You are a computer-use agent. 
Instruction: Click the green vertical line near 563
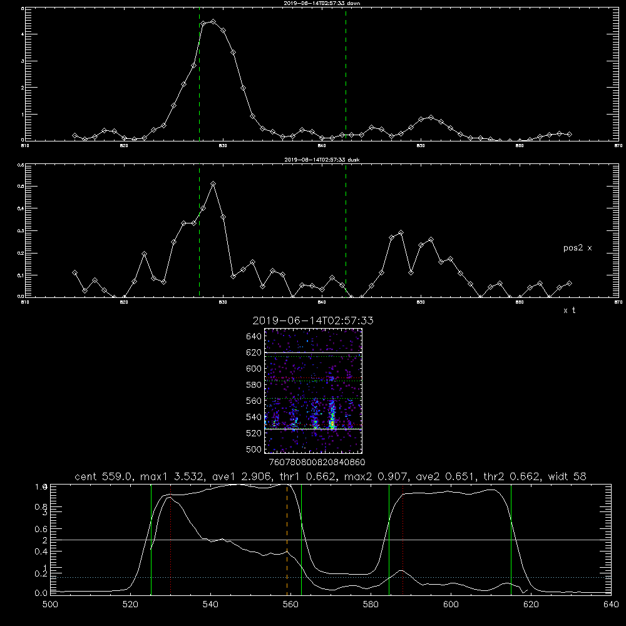(x=302, y=539)
